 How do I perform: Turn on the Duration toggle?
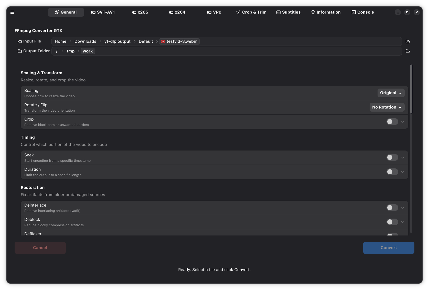pos(392,172)
